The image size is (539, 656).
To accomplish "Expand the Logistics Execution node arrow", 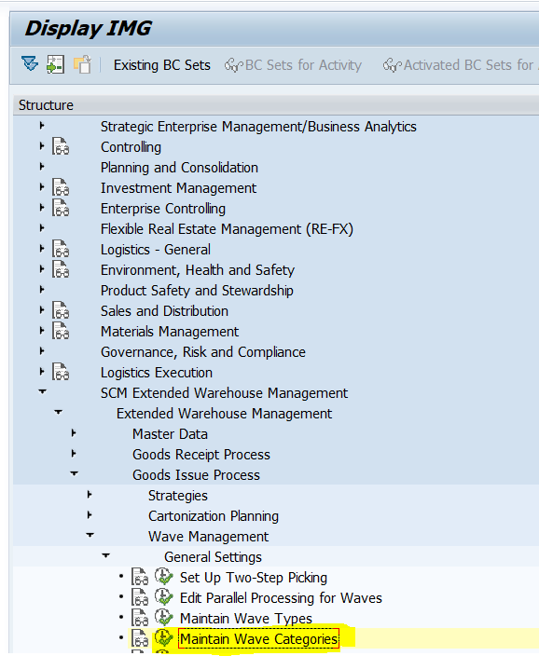I will 41,371.
